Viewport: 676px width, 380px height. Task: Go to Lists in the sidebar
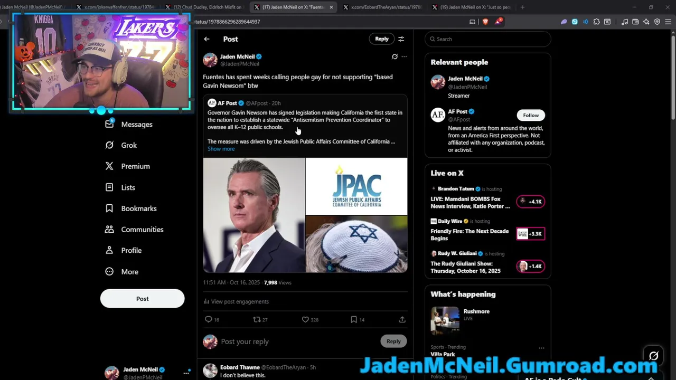[120, 187]
